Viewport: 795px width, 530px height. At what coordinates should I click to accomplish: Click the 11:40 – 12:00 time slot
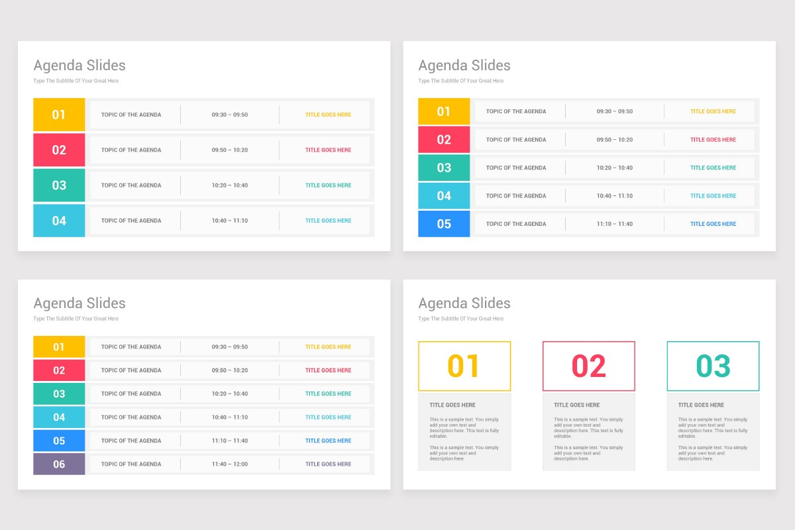pyautogui.click(x=230, y=464)
